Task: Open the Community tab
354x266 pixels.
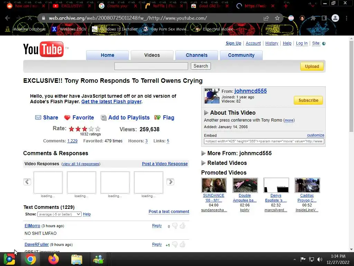Action: click(x=241, y=55)
